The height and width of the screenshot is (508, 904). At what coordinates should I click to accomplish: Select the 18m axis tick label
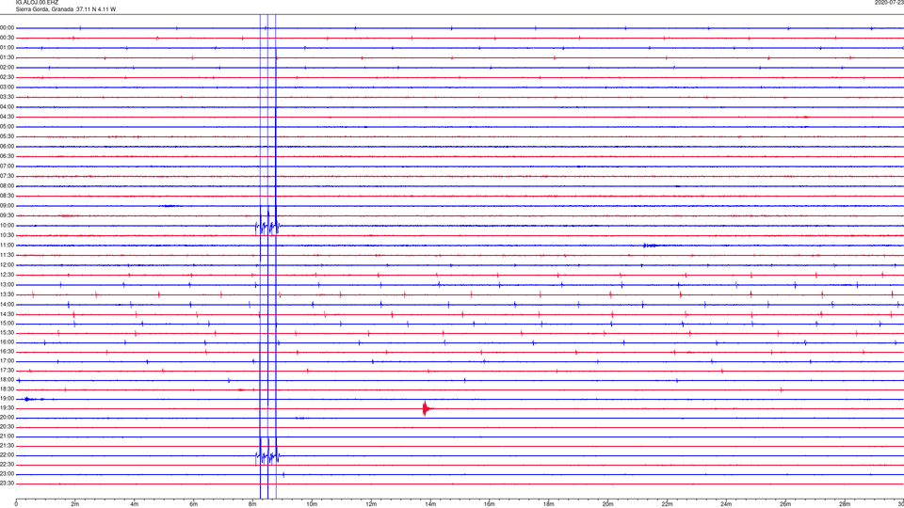coord(549,504)
